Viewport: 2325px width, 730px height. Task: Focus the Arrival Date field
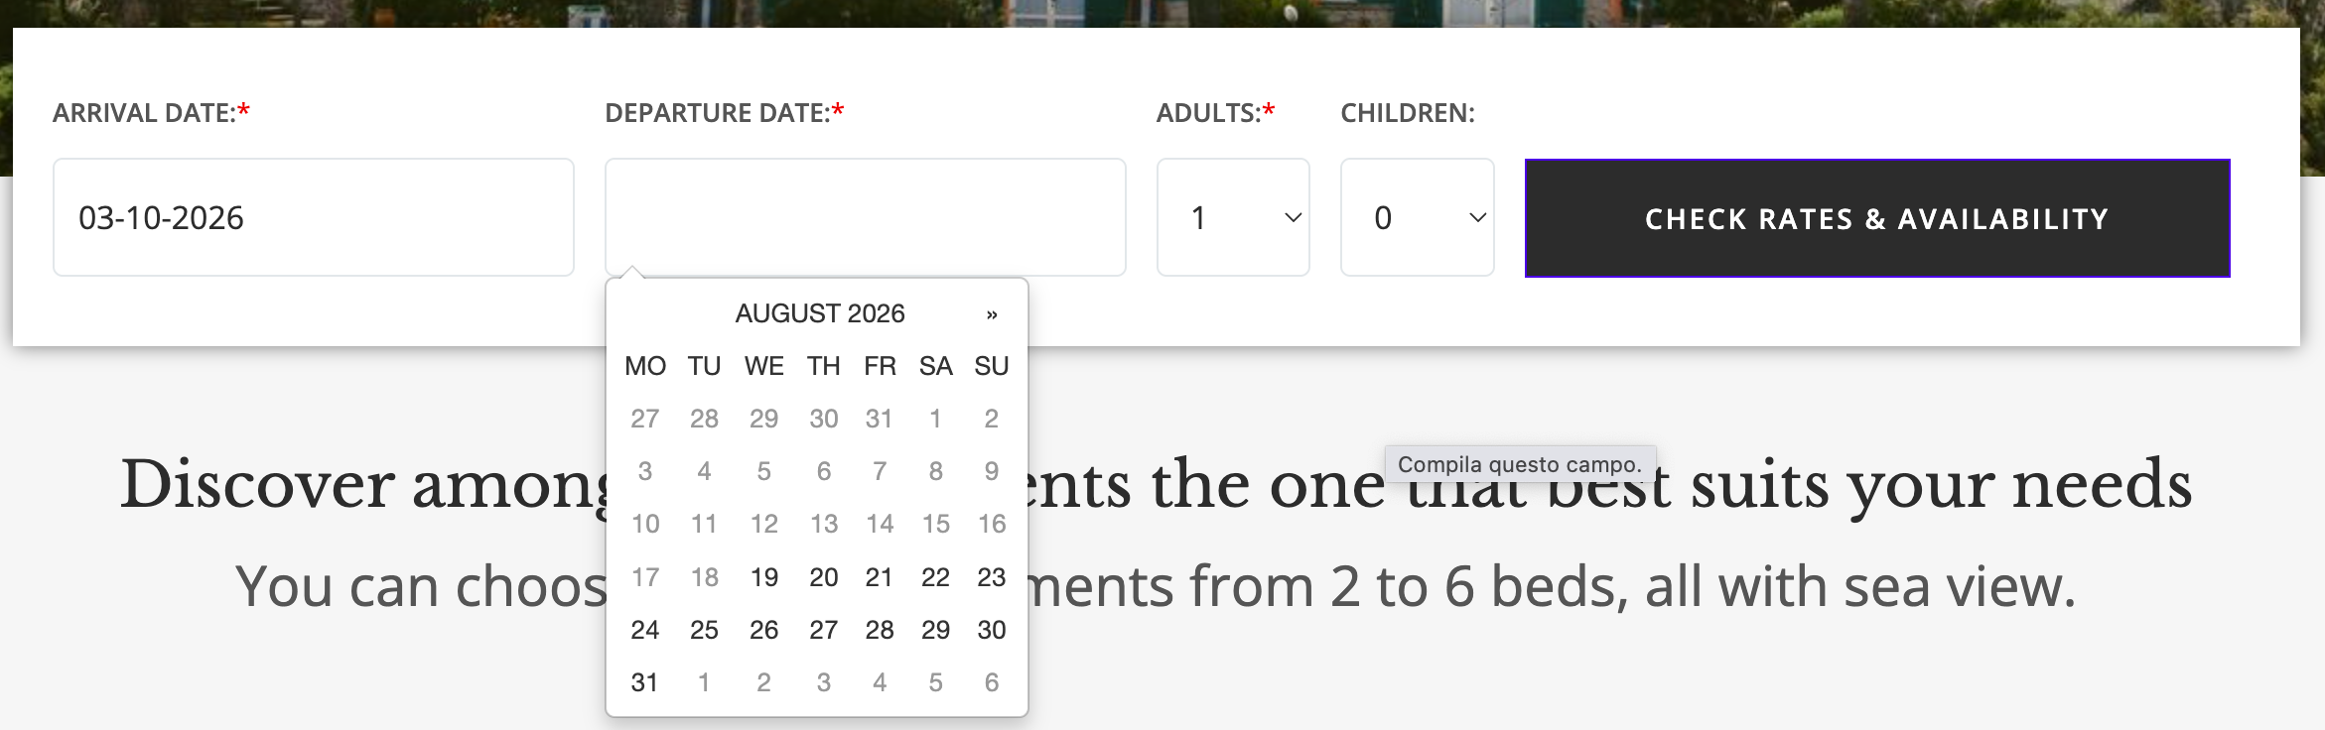314,217
